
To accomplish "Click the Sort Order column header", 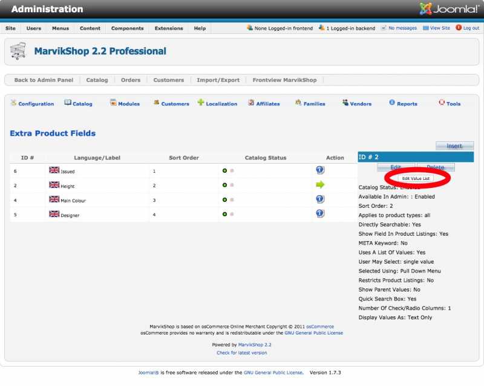I will 184,158.
